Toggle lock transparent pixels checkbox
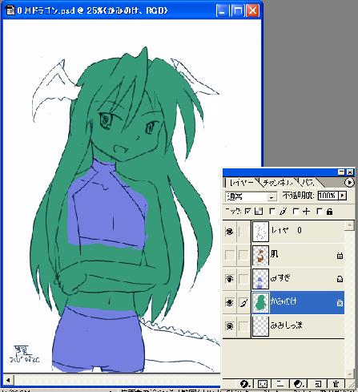Viewport: 358px width, 392px height. [248, 212]
